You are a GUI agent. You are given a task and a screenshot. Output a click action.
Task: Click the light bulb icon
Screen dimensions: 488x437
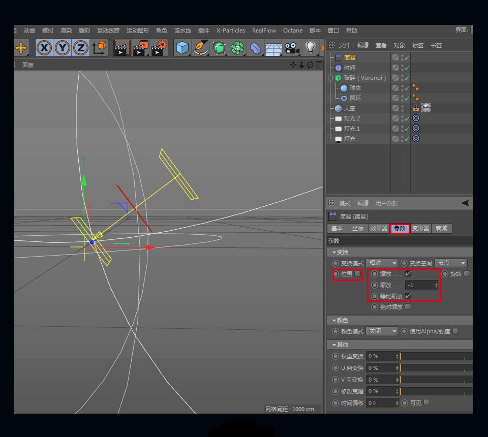(x=310, y=48)
